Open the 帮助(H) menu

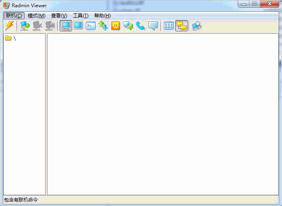pos(102,16)
